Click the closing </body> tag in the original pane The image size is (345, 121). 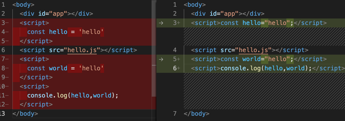(x=25, y=113)
